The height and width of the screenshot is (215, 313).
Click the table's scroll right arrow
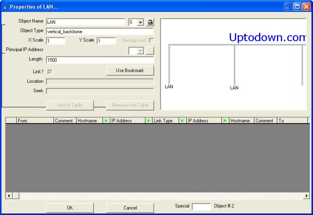(307, 196)
